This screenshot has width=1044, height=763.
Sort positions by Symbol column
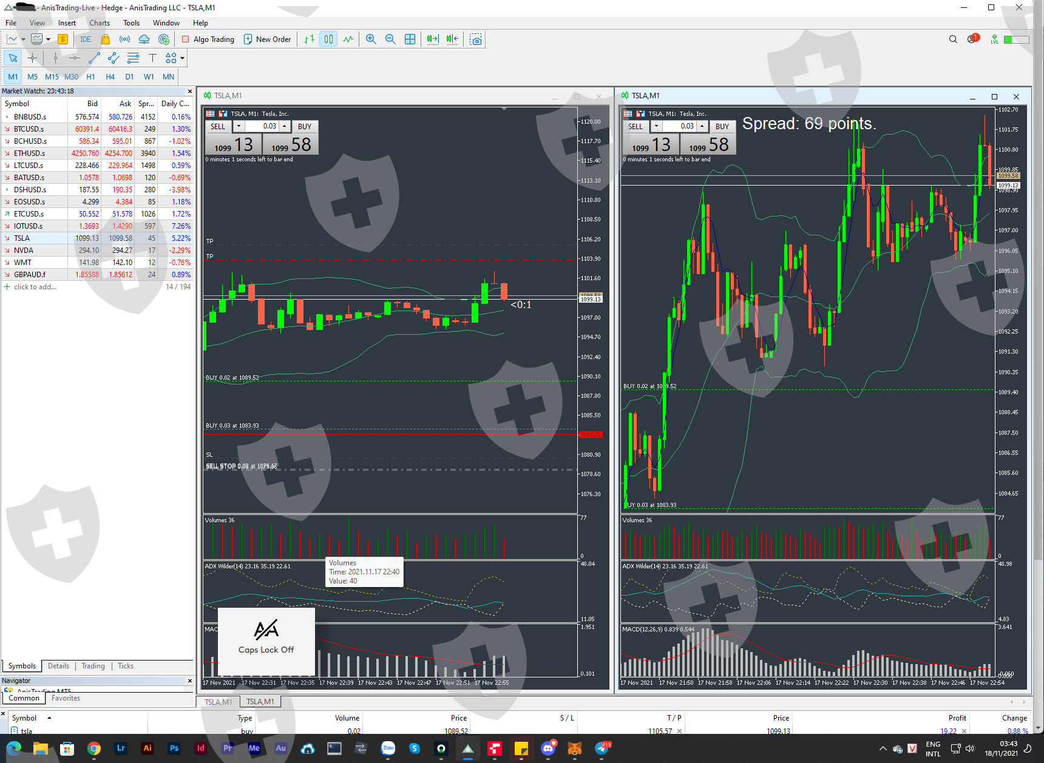click(x=24, y=718)
